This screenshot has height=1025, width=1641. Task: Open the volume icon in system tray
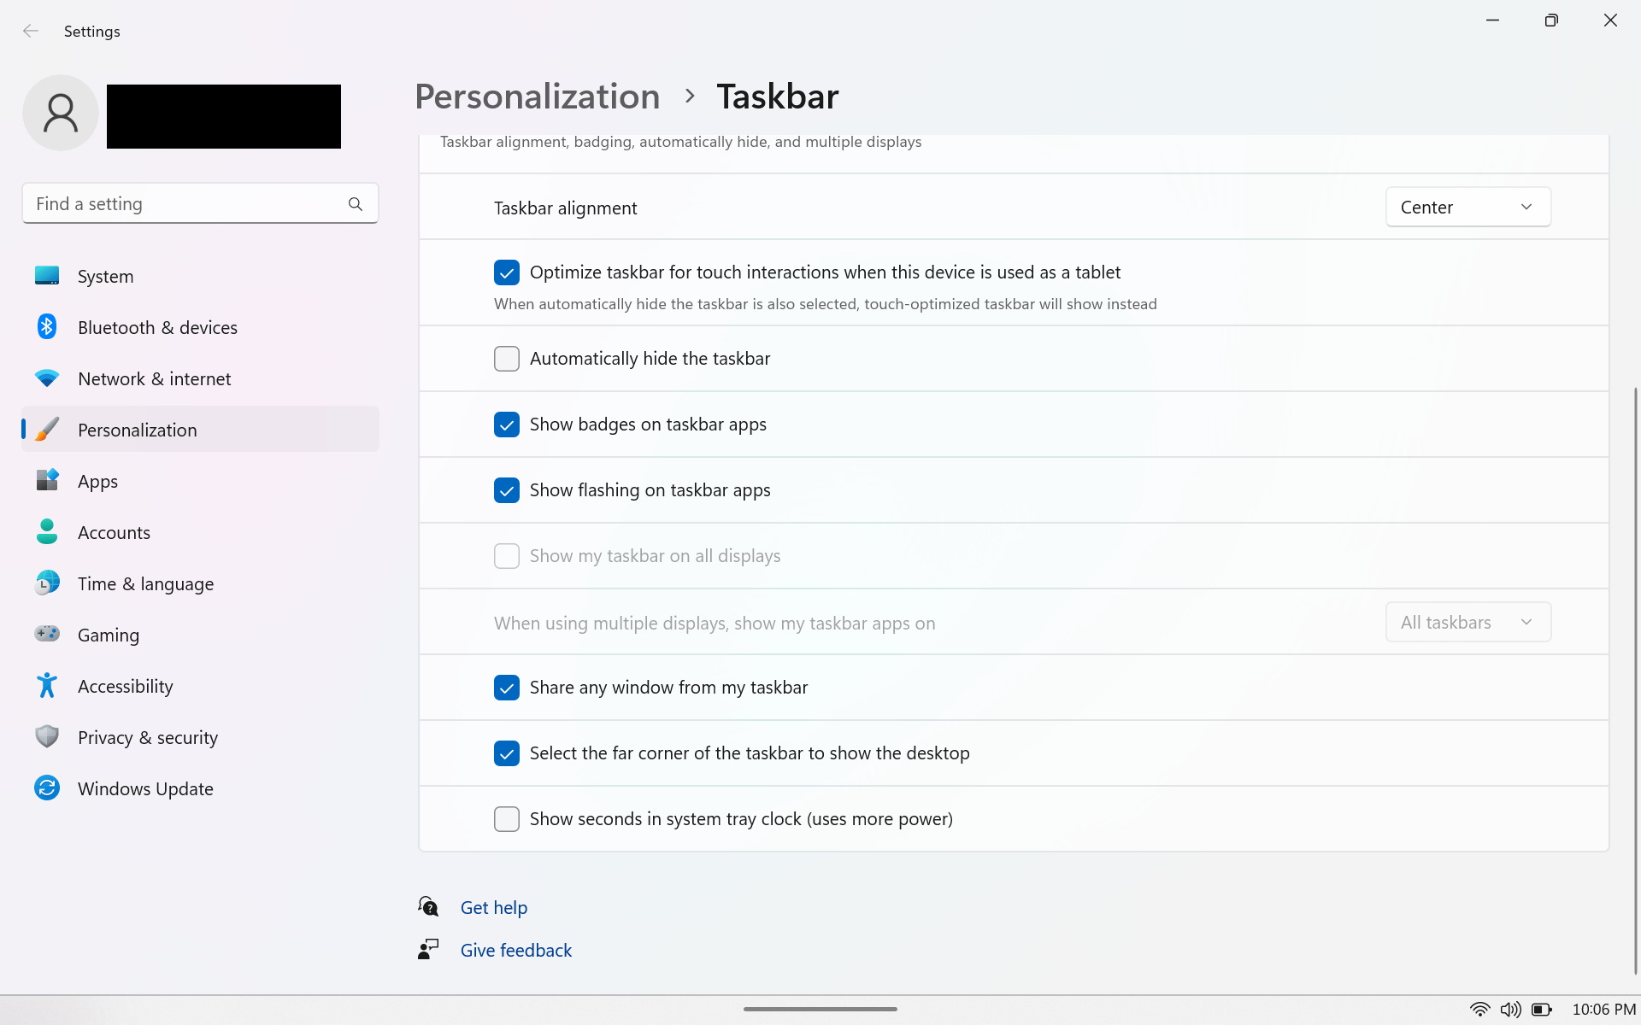click(1510, 1010)
